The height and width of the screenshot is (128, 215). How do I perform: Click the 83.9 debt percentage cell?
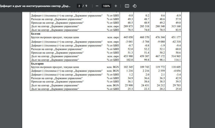click(x=177, y=30)
